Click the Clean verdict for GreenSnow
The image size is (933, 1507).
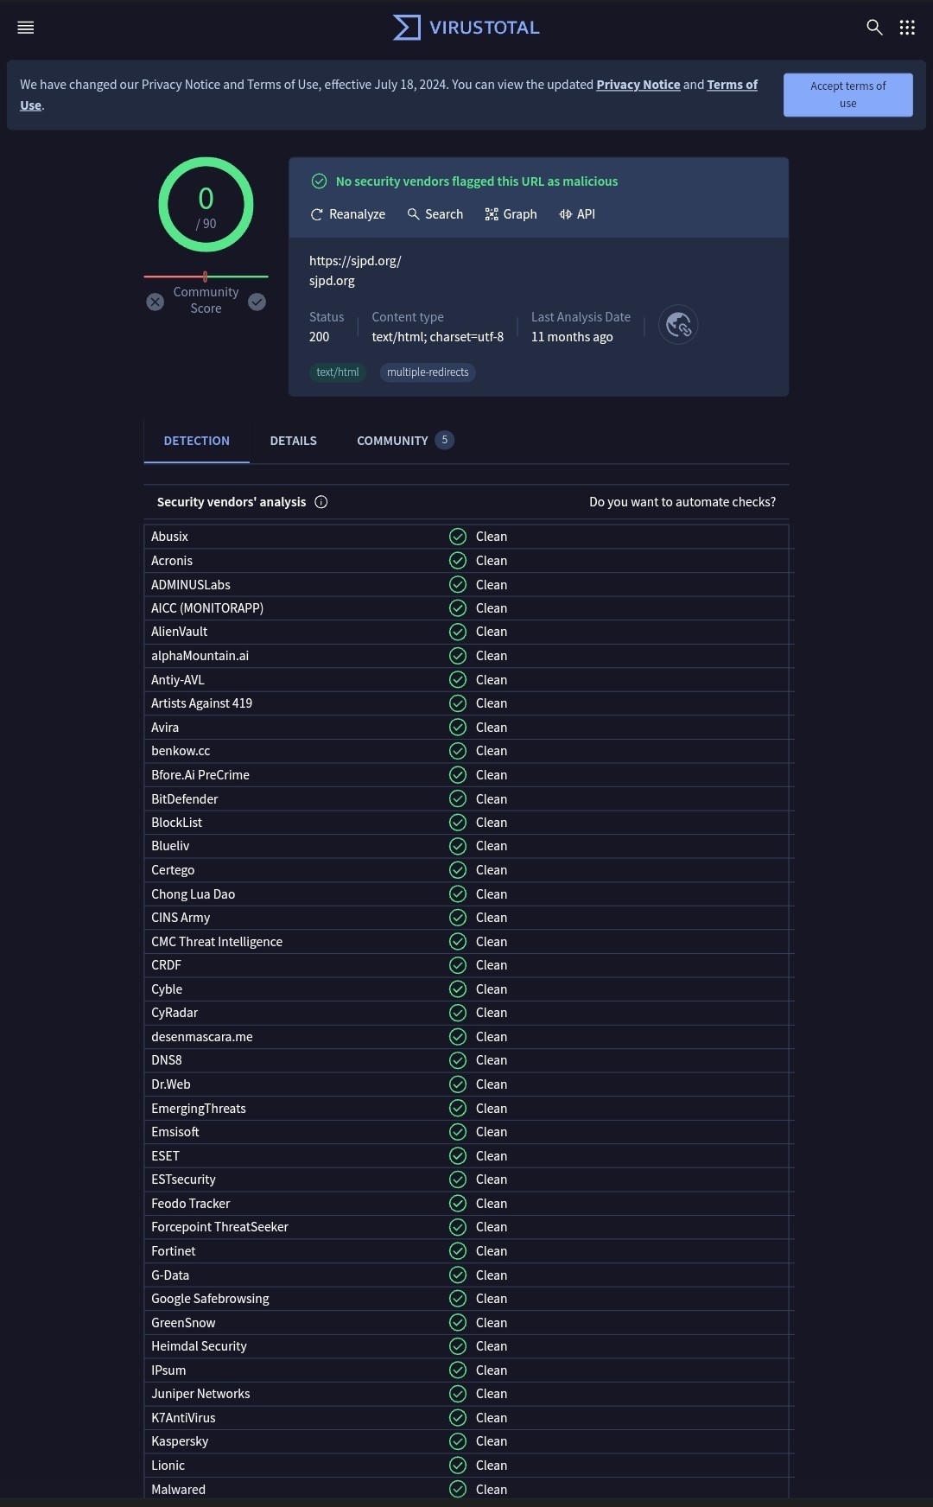coord(492,1323)
